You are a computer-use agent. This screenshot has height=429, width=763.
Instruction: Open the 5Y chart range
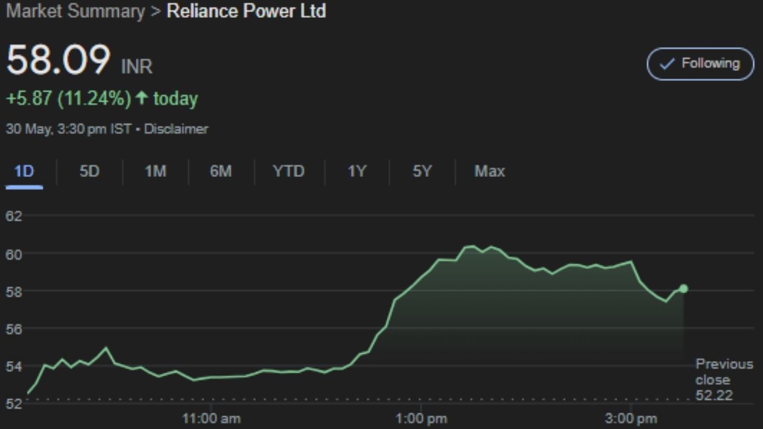point(421,172)
